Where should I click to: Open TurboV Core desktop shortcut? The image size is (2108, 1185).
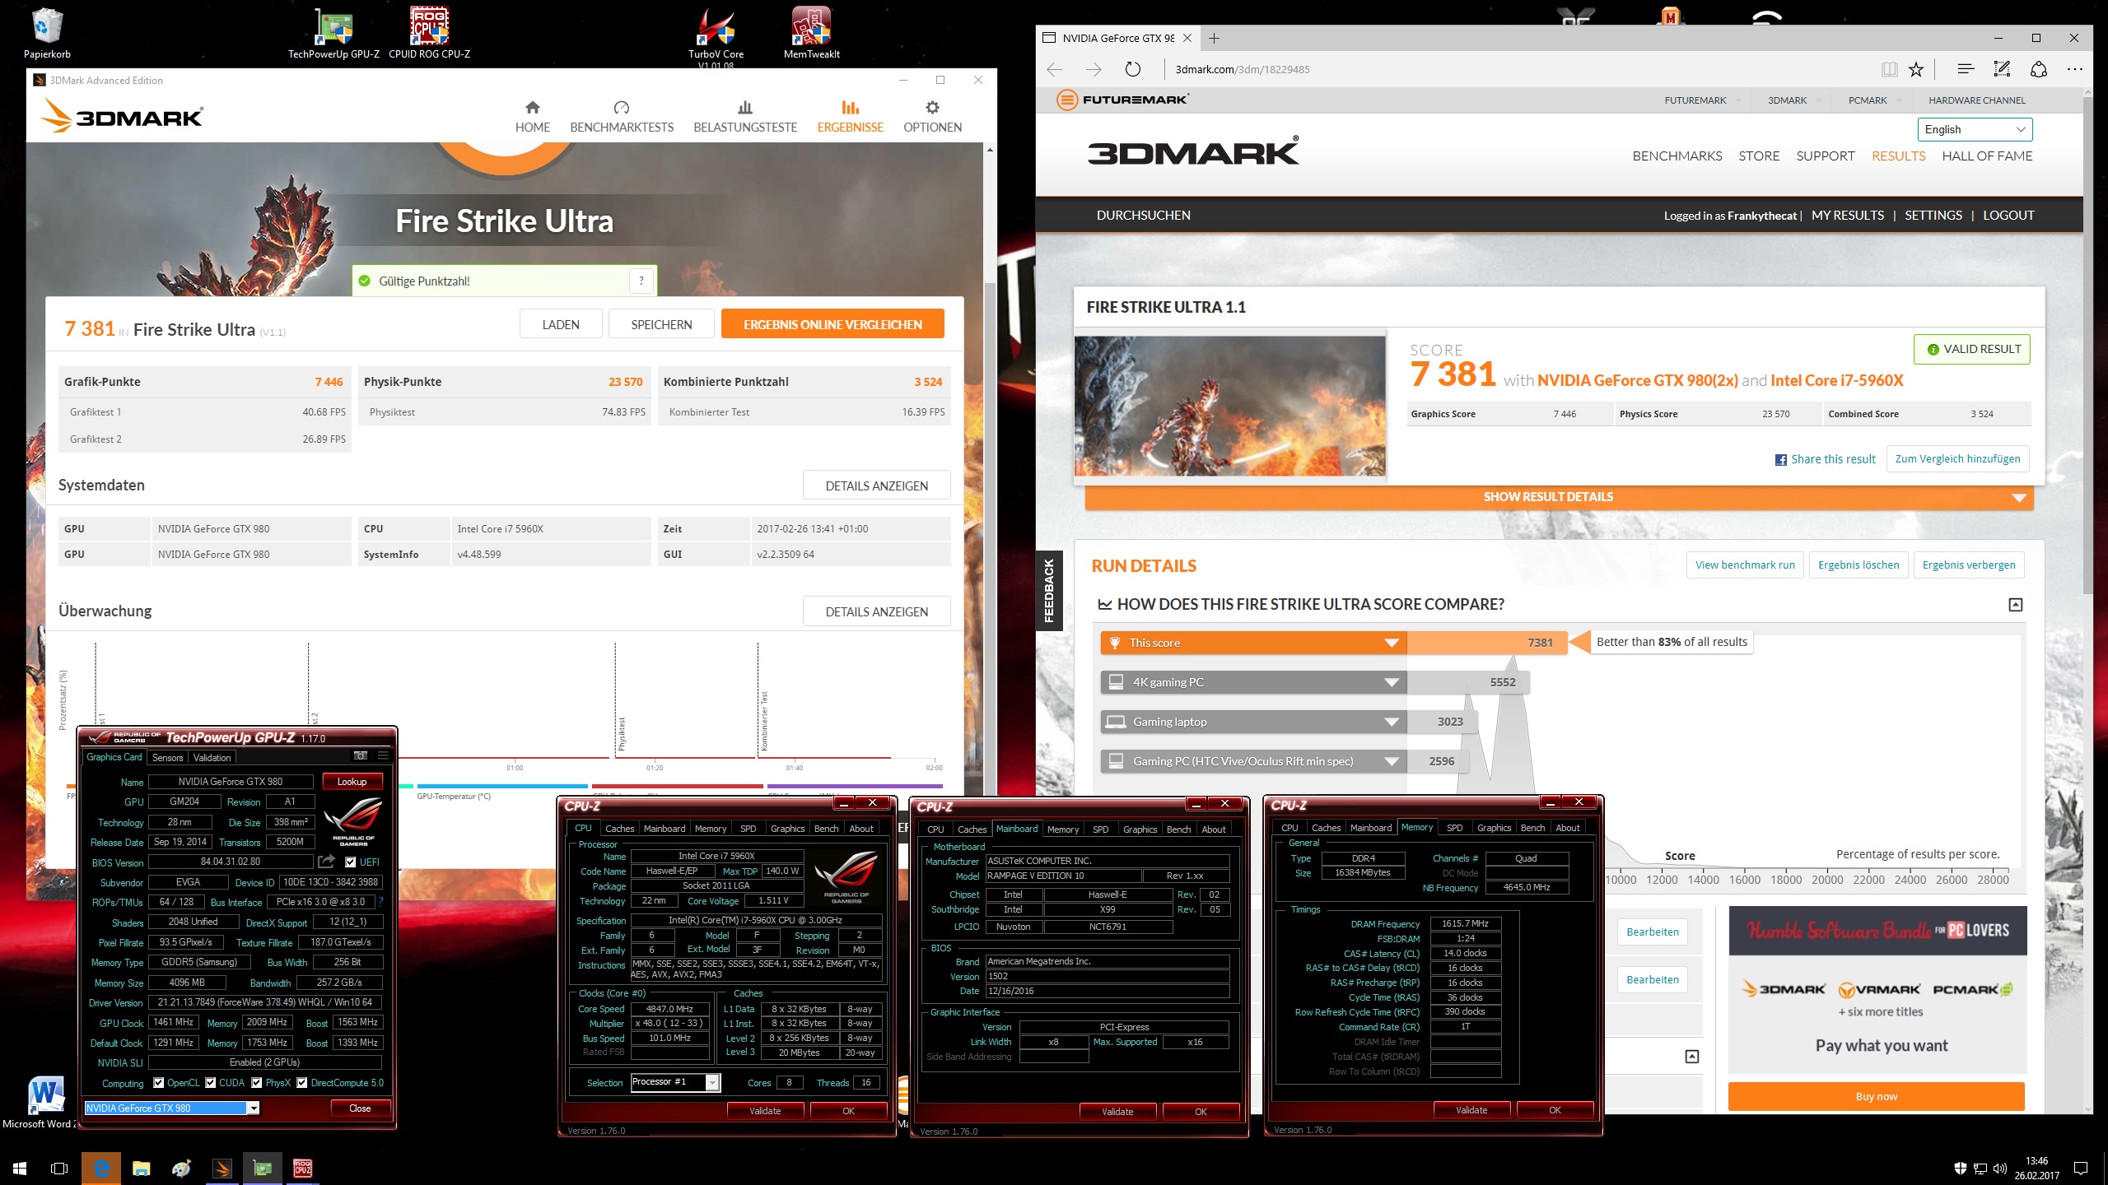coord(716,37)
